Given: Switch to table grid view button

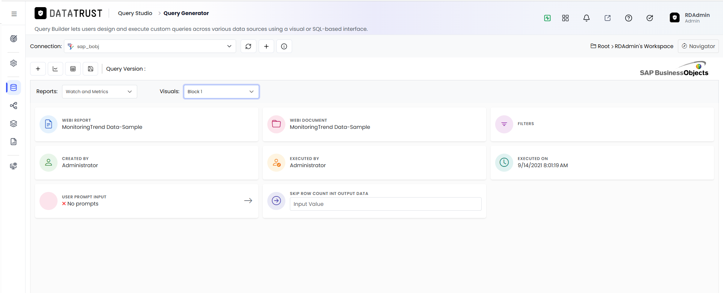Looking at the screenshot, I should pyautogui.click(x=73, y=69).
